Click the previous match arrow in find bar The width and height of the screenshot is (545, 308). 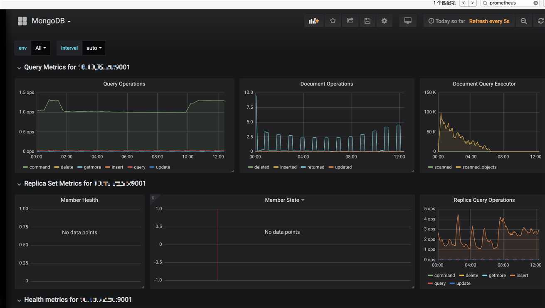click(464, 3)
